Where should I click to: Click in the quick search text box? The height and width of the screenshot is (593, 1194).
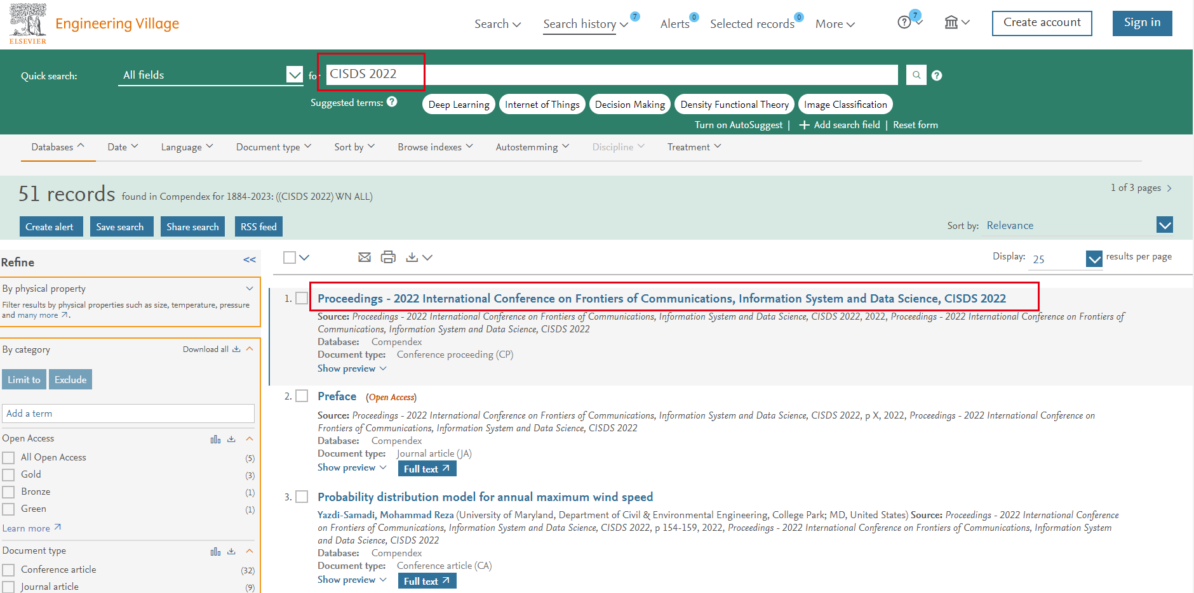coord(612,75)
